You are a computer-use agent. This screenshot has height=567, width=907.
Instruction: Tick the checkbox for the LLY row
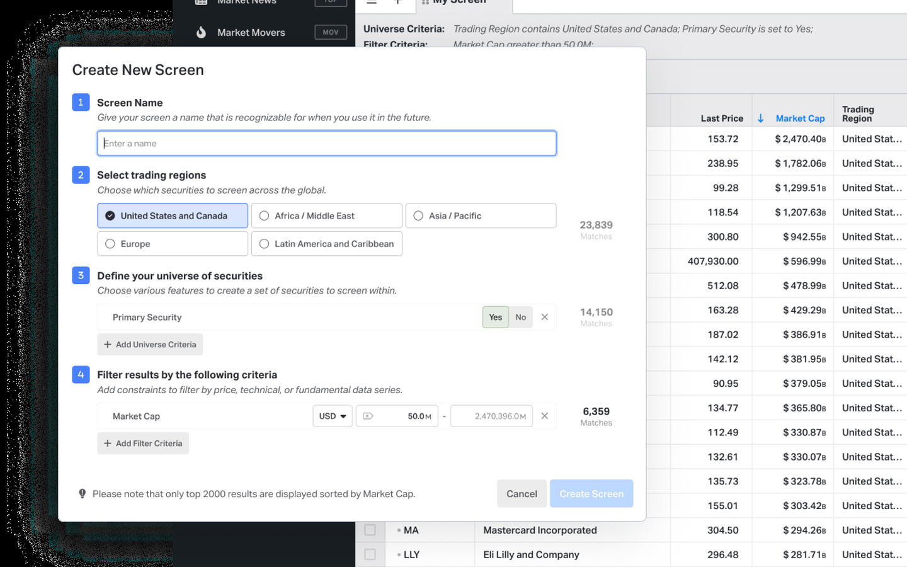tap(370, 554)
